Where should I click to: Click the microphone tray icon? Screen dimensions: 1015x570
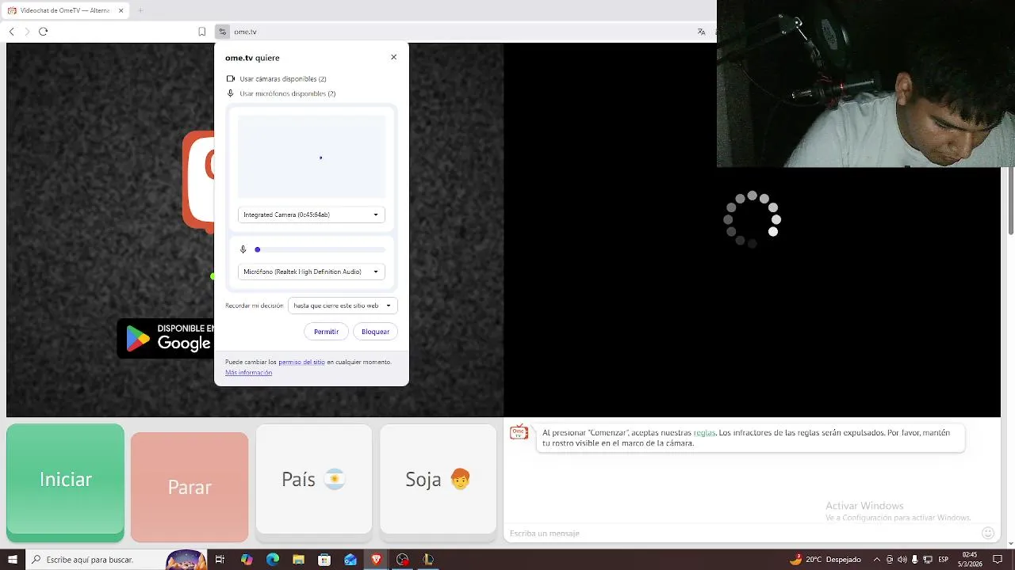point(915,560)
